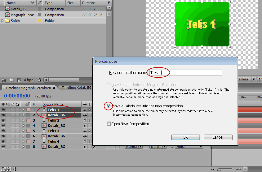Click the T text layer icon of Teks 3

44,131
